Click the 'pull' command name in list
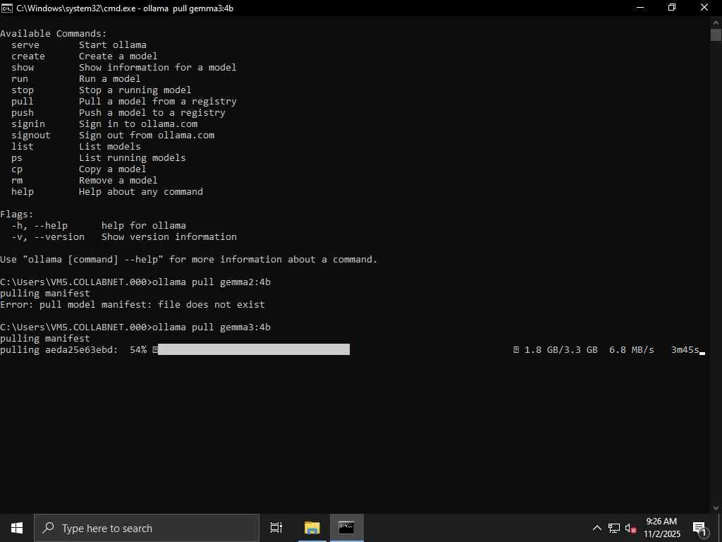The width and height of the screenshot is (722, 542). pyautogui.click(x=23, y=102)
